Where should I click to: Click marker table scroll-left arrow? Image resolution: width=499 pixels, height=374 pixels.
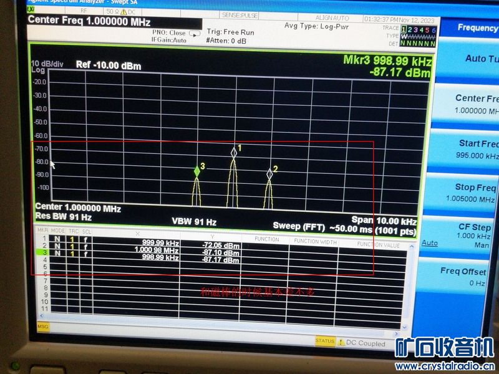41,316
